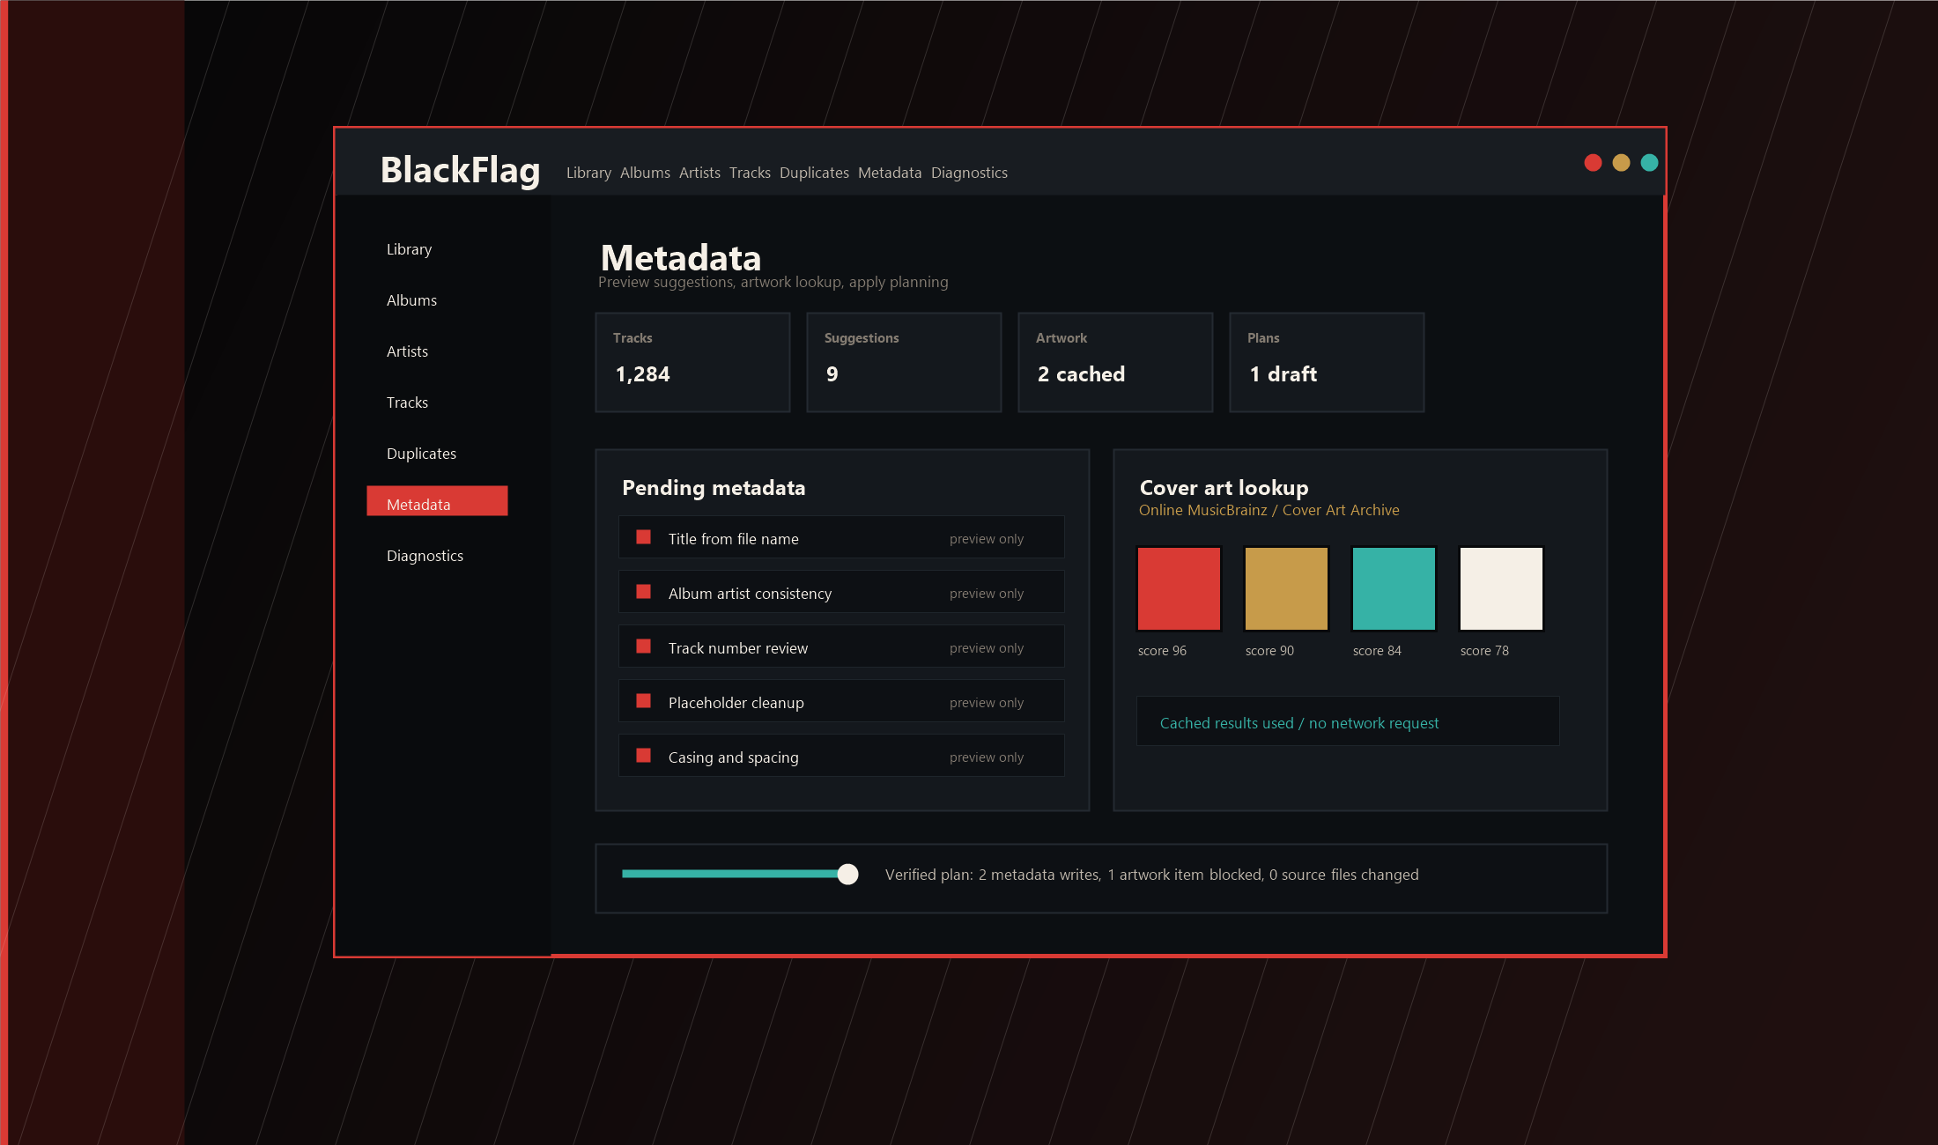Click the 'score 90' label
This screenshot has width=1938, height=1145.
(1269, 651)
